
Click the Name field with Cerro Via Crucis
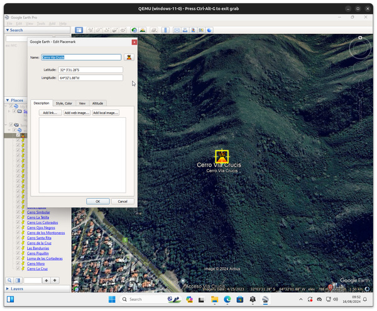click(81, 57)
